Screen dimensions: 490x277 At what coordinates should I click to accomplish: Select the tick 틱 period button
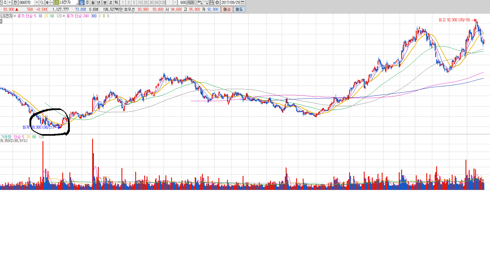coord(116,2)
